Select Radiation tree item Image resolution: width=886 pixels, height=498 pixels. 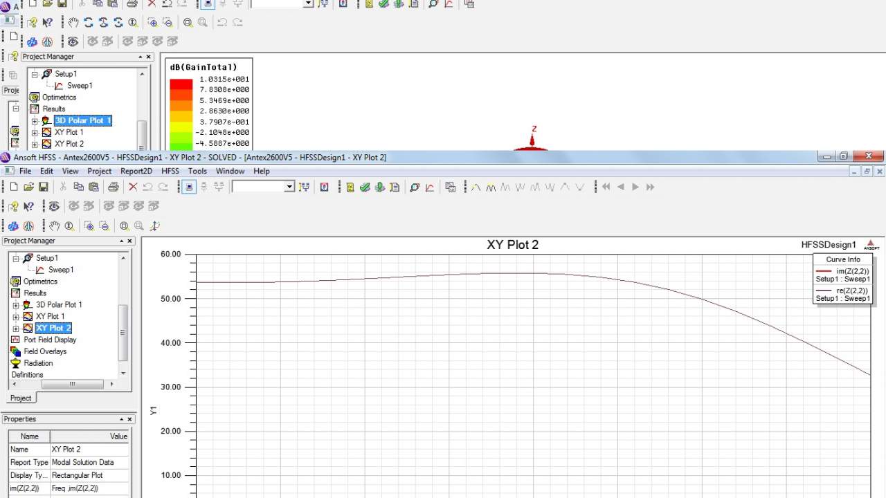pos(38,363)
